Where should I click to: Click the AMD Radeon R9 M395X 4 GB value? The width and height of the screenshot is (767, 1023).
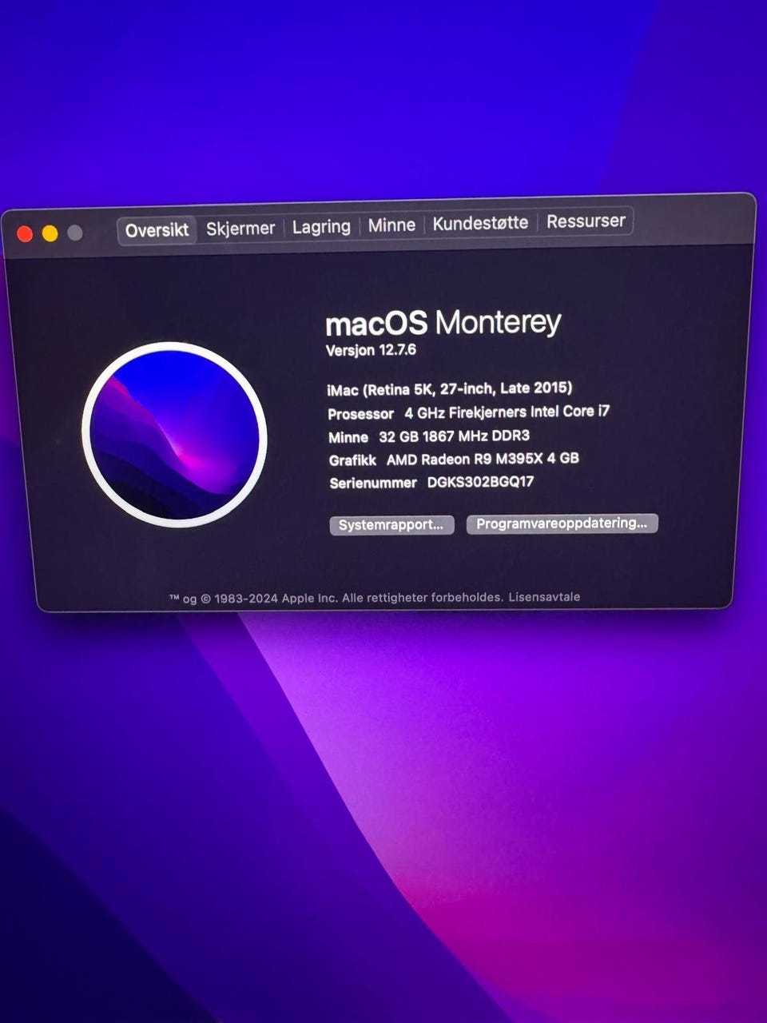(483, 459)
